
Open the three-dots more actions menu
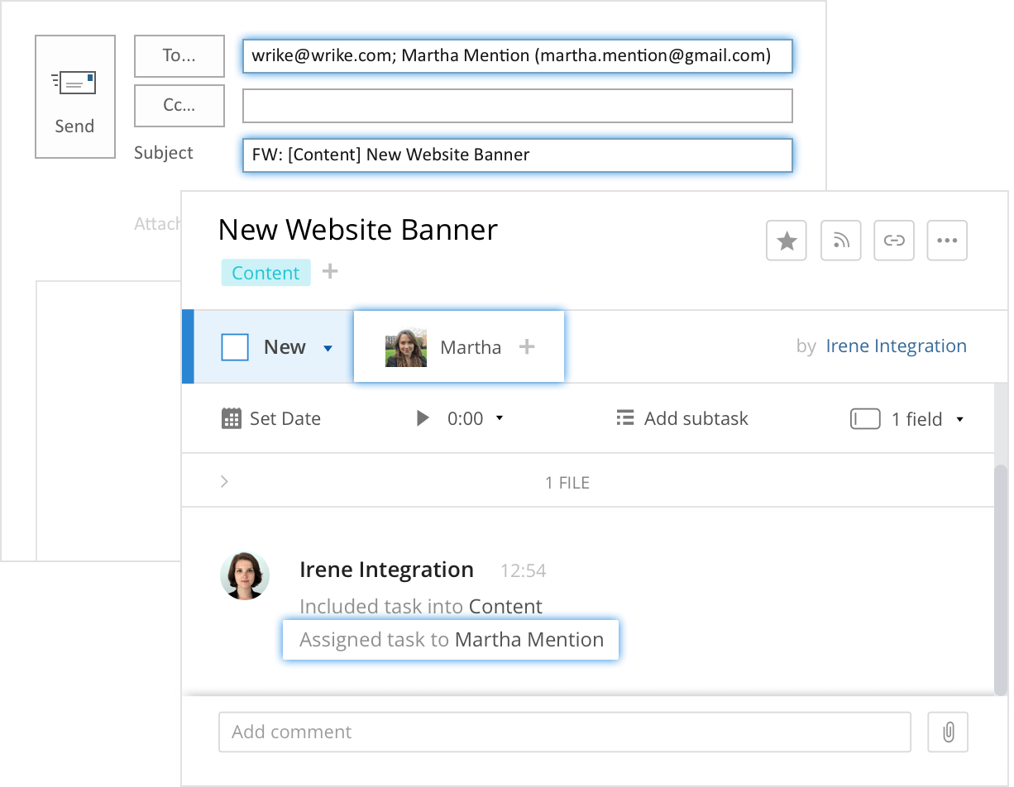(x=947, y=241)
